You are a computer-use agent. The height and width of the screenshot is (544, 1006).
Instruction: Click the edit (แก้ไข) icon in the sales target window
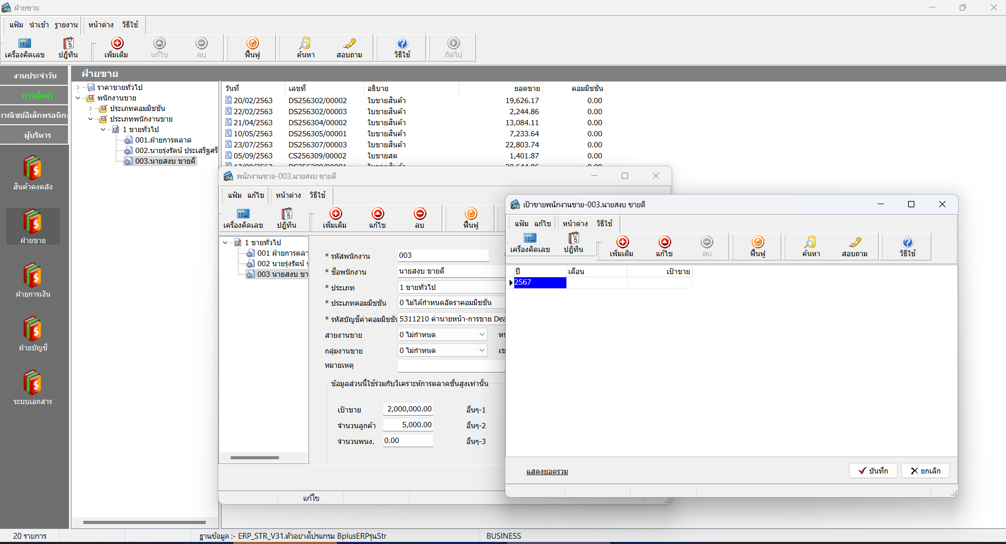click(664, 243)
